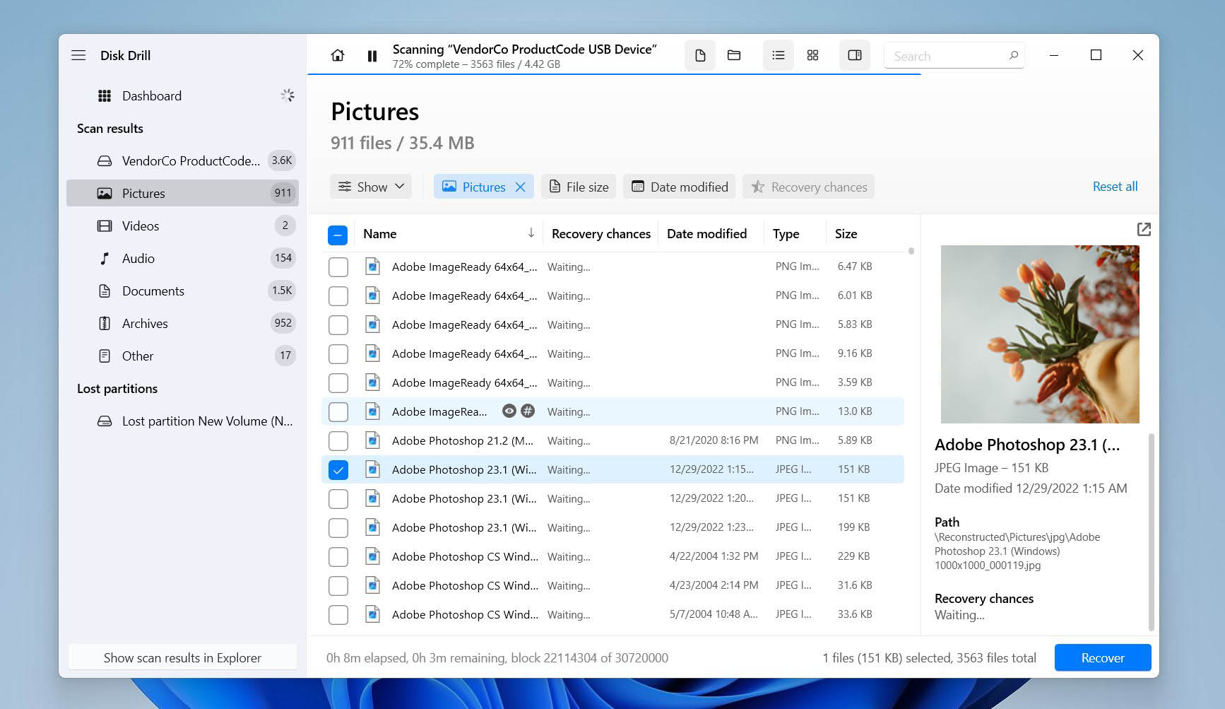
Task: Click the Name sort direction arrow
Action: pos(531,233)
